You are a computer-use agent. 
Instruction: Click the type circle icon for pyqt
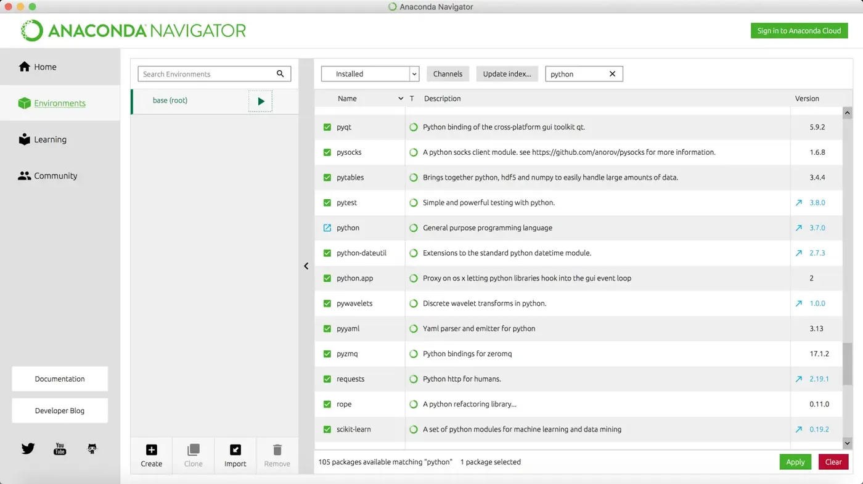414,127
